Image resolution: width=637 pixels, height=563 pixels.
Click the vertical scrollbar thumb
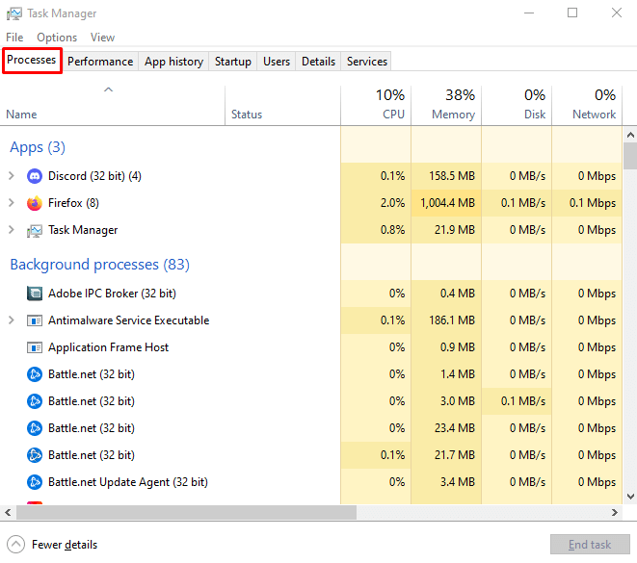630,155
